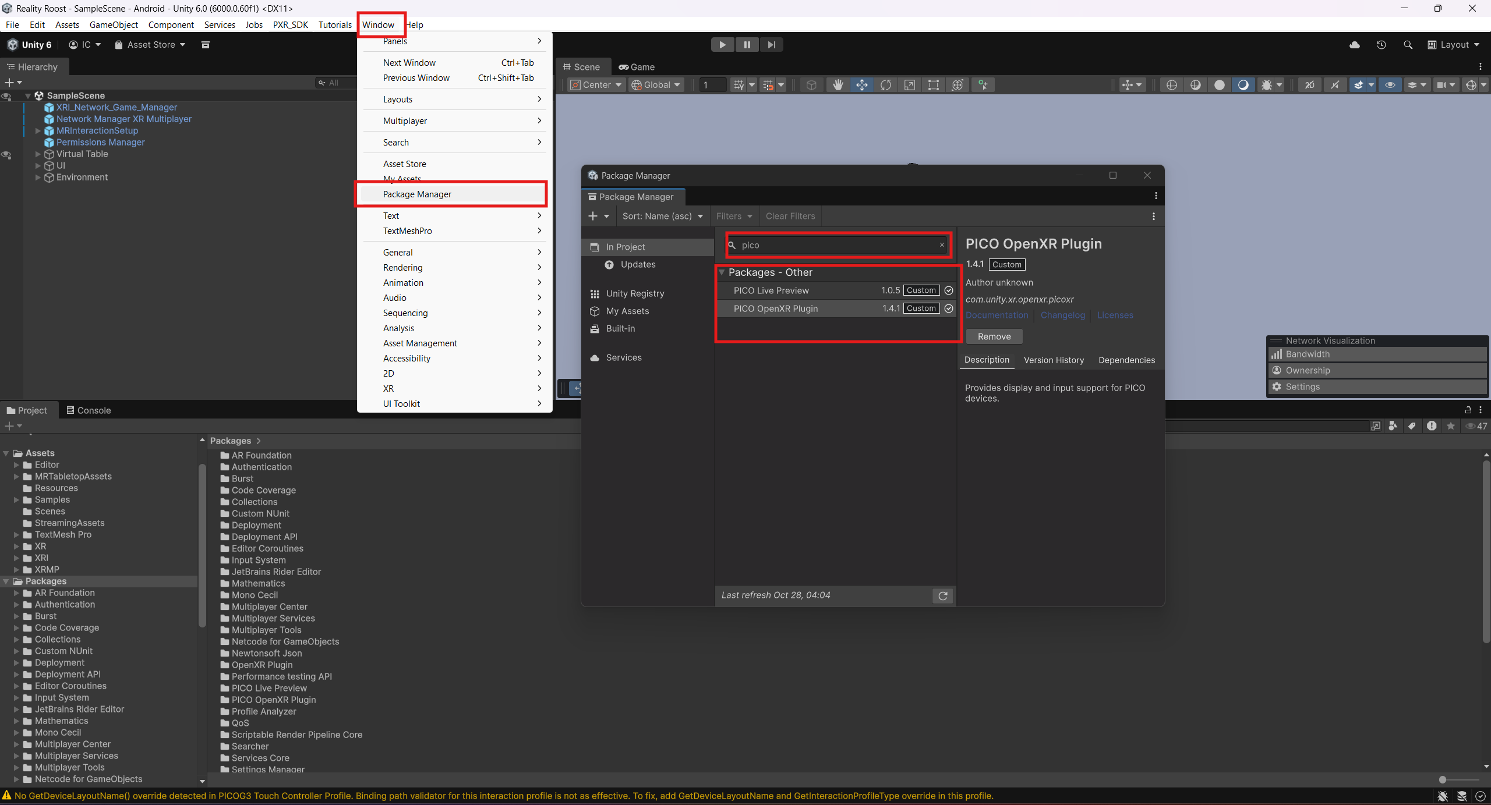Screen dimensions: 1491x805
Task: Open the Changelog link
Action: click(x=1063, y=315)
